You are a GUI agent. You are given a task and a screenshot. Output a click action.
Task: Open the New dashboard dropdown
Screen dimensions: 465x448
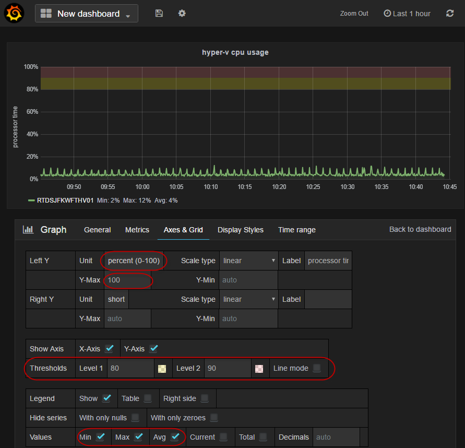[87, 14]
